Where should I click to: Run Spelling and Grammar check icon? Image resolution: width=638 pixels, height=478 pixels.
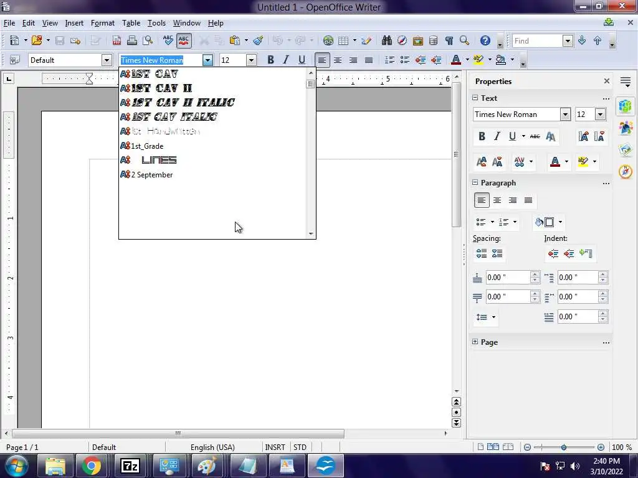point(168,40)
